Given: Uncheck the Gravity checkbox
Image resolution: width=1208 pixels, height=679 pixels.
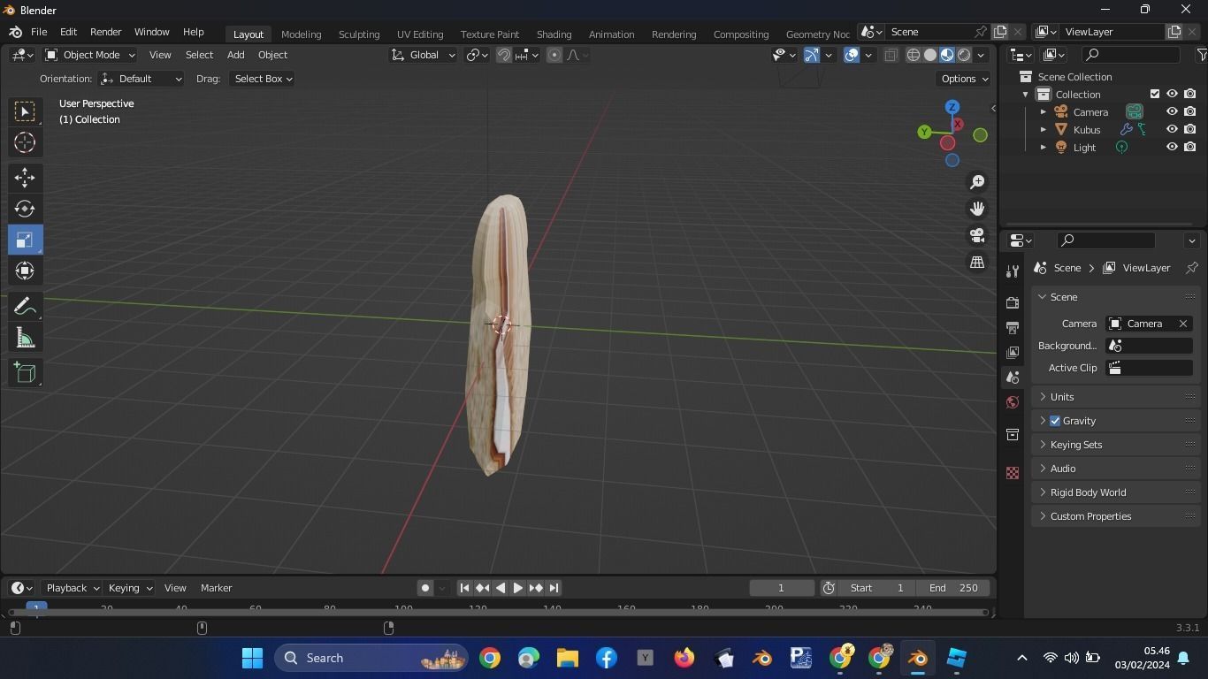Looking at the screenshot, I should pyautogui.click(x=1055, y=421).
